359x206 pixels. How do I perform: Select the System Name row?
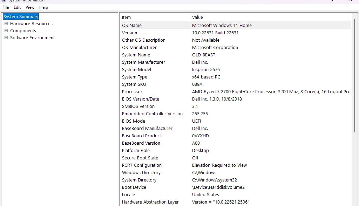(236, 55)
